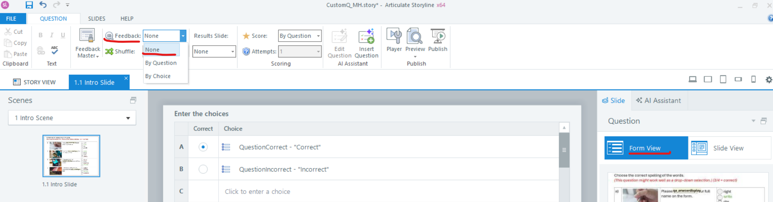773x202 pixels.
Task: Open the Score By Question dropdown
Action: pyautogui.click(x=300, y=36)
